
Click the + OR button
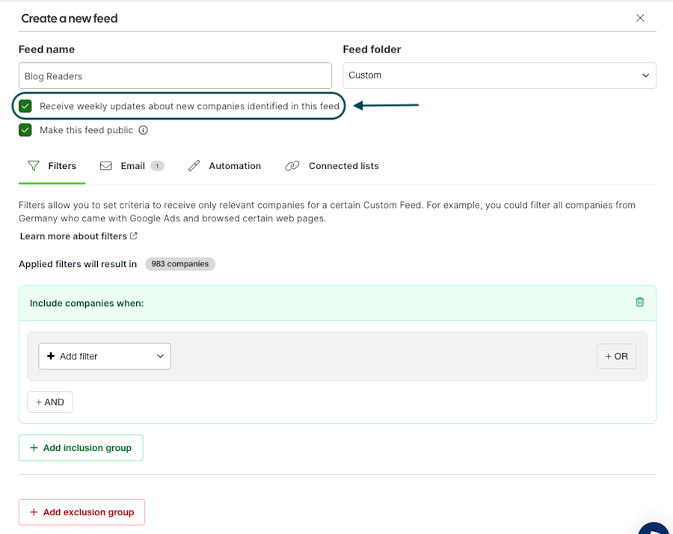[x=616, y=356]
